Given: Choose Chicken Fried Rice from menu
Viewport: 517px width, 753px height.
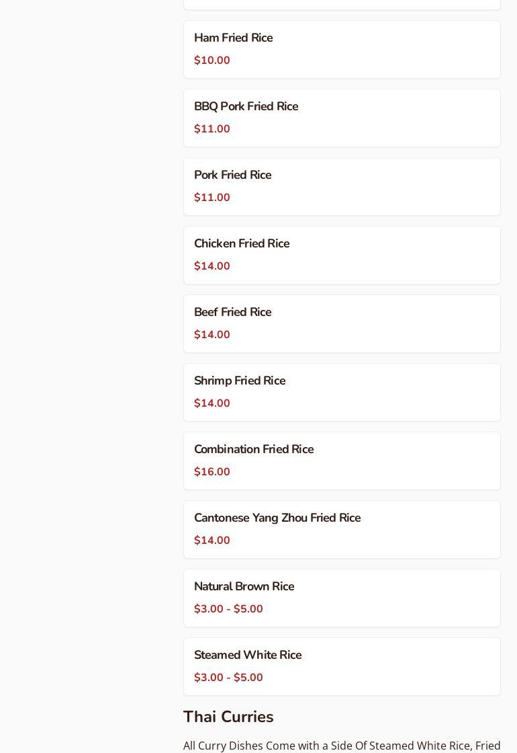Looking at the screenshot, I should (242, 244).
